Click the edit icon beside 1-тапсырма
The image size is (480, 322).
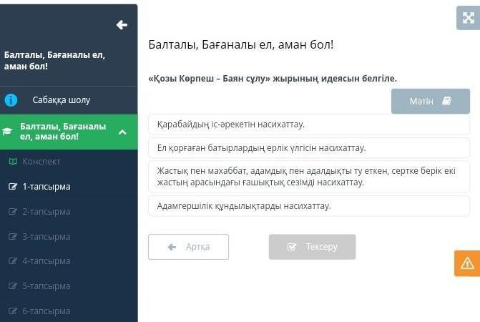(12, 187)
